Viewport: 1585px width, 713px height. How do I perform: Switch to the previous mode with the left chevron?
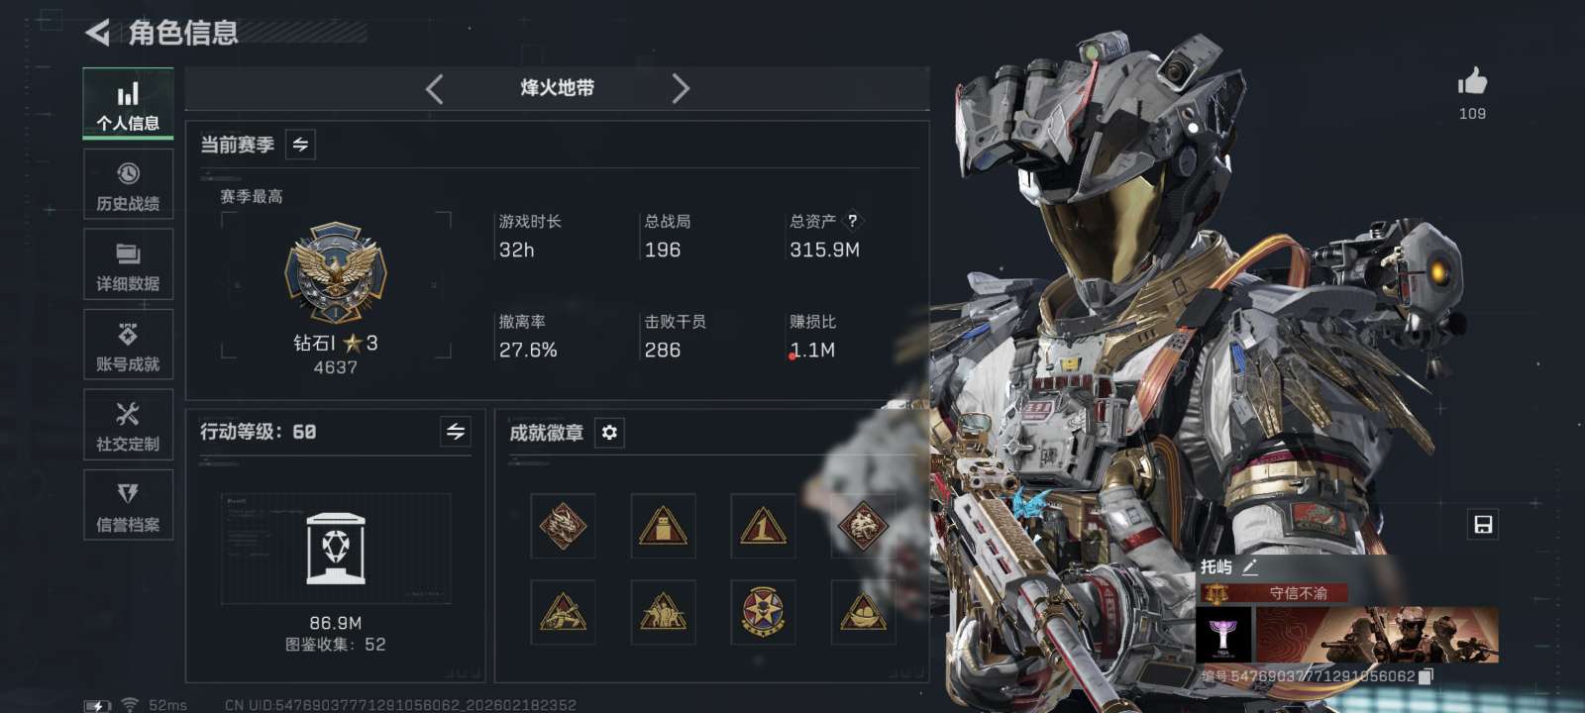coord(435,89)
